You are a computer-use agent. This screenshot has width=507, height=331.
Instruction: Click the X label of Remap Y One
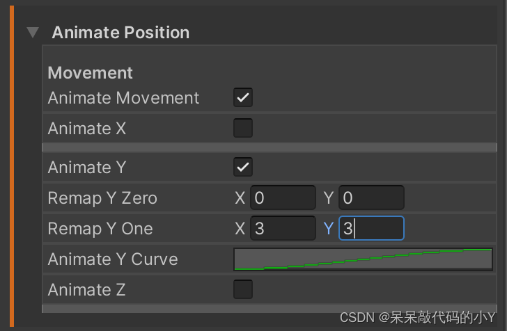click(x=240, y=229)
